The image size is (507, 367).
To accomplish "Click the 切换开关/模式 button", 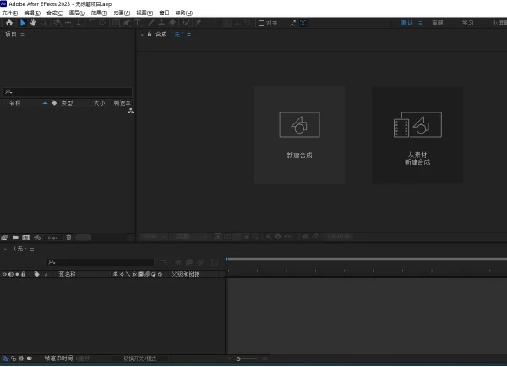I will 140,359.
